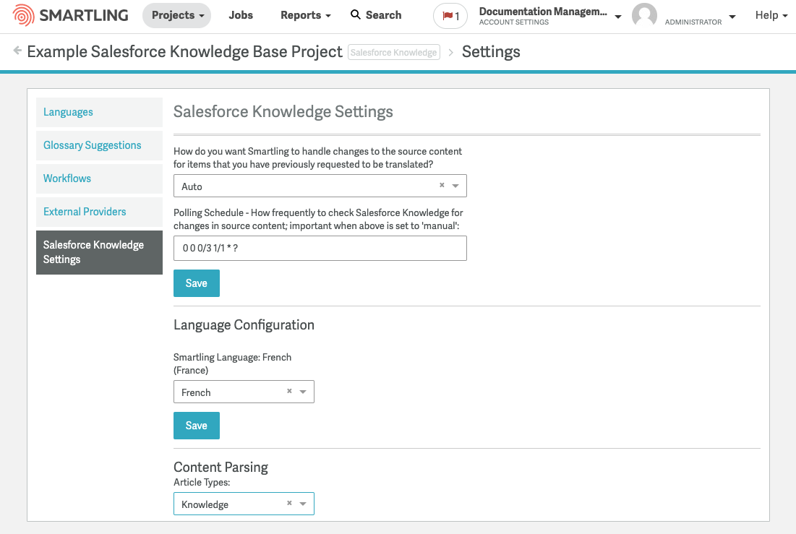796x534 pixels.
Task: Open the Help dropdown menu
Action: pyautogui.click(x=771, y=15)
